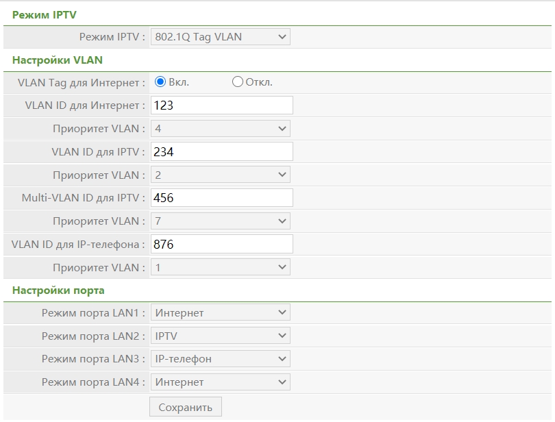Open Приоритет VLAN dropdown set to 1

[x=220, y=267]
